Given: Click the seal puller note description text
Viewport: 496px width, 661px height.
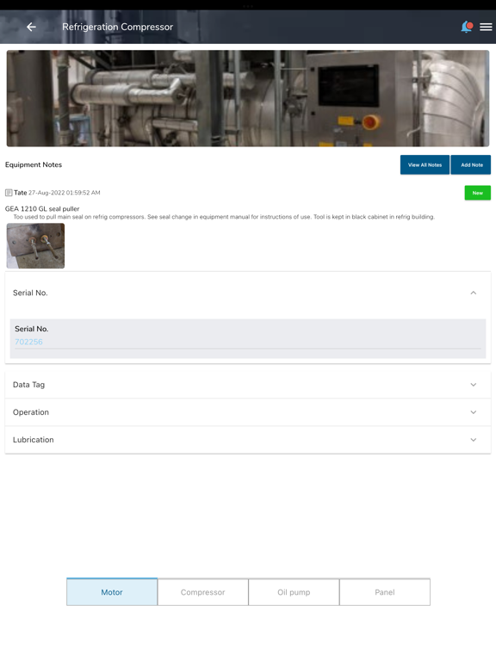Looking at the screenshot, I should click(224, 217).
